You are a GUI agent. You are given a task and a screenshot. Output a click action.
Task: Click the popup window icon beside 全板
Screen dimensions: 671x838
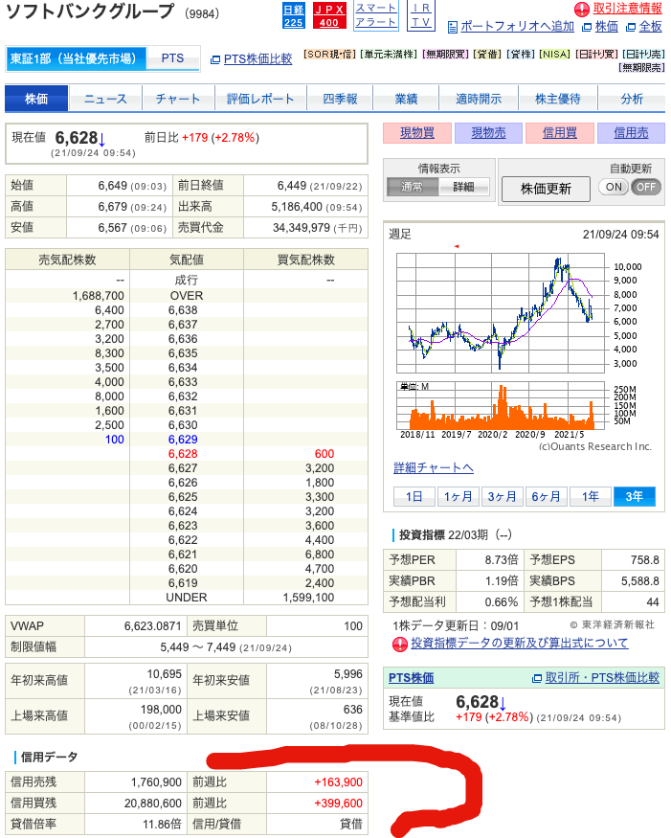point(631,27)
